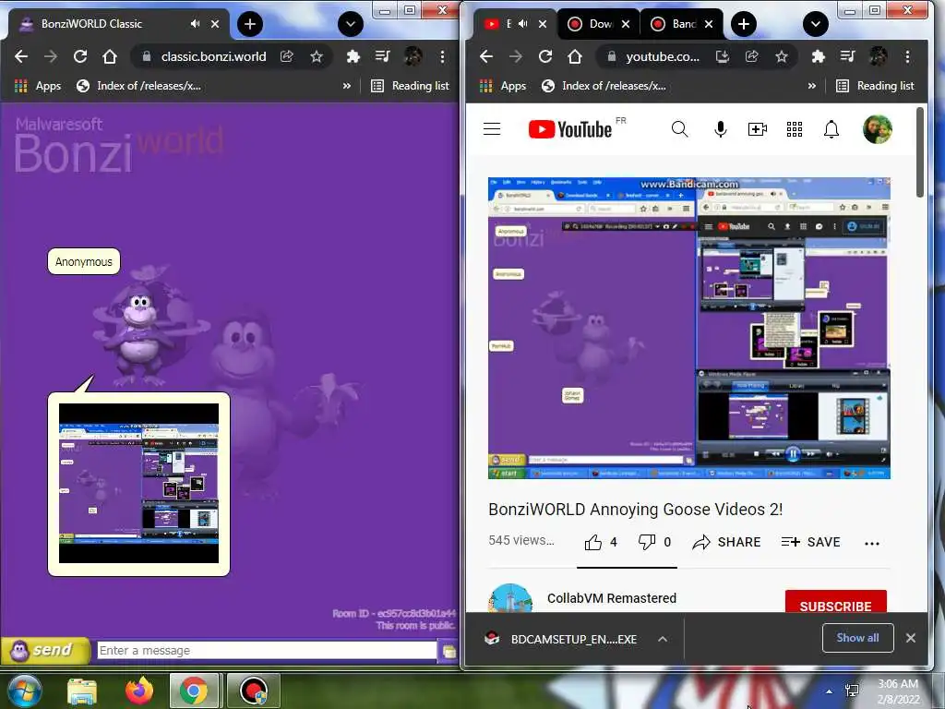
Task: Open Index of /releases bookmark in BonziWORLD window
Action: click(x=138, y=86)
